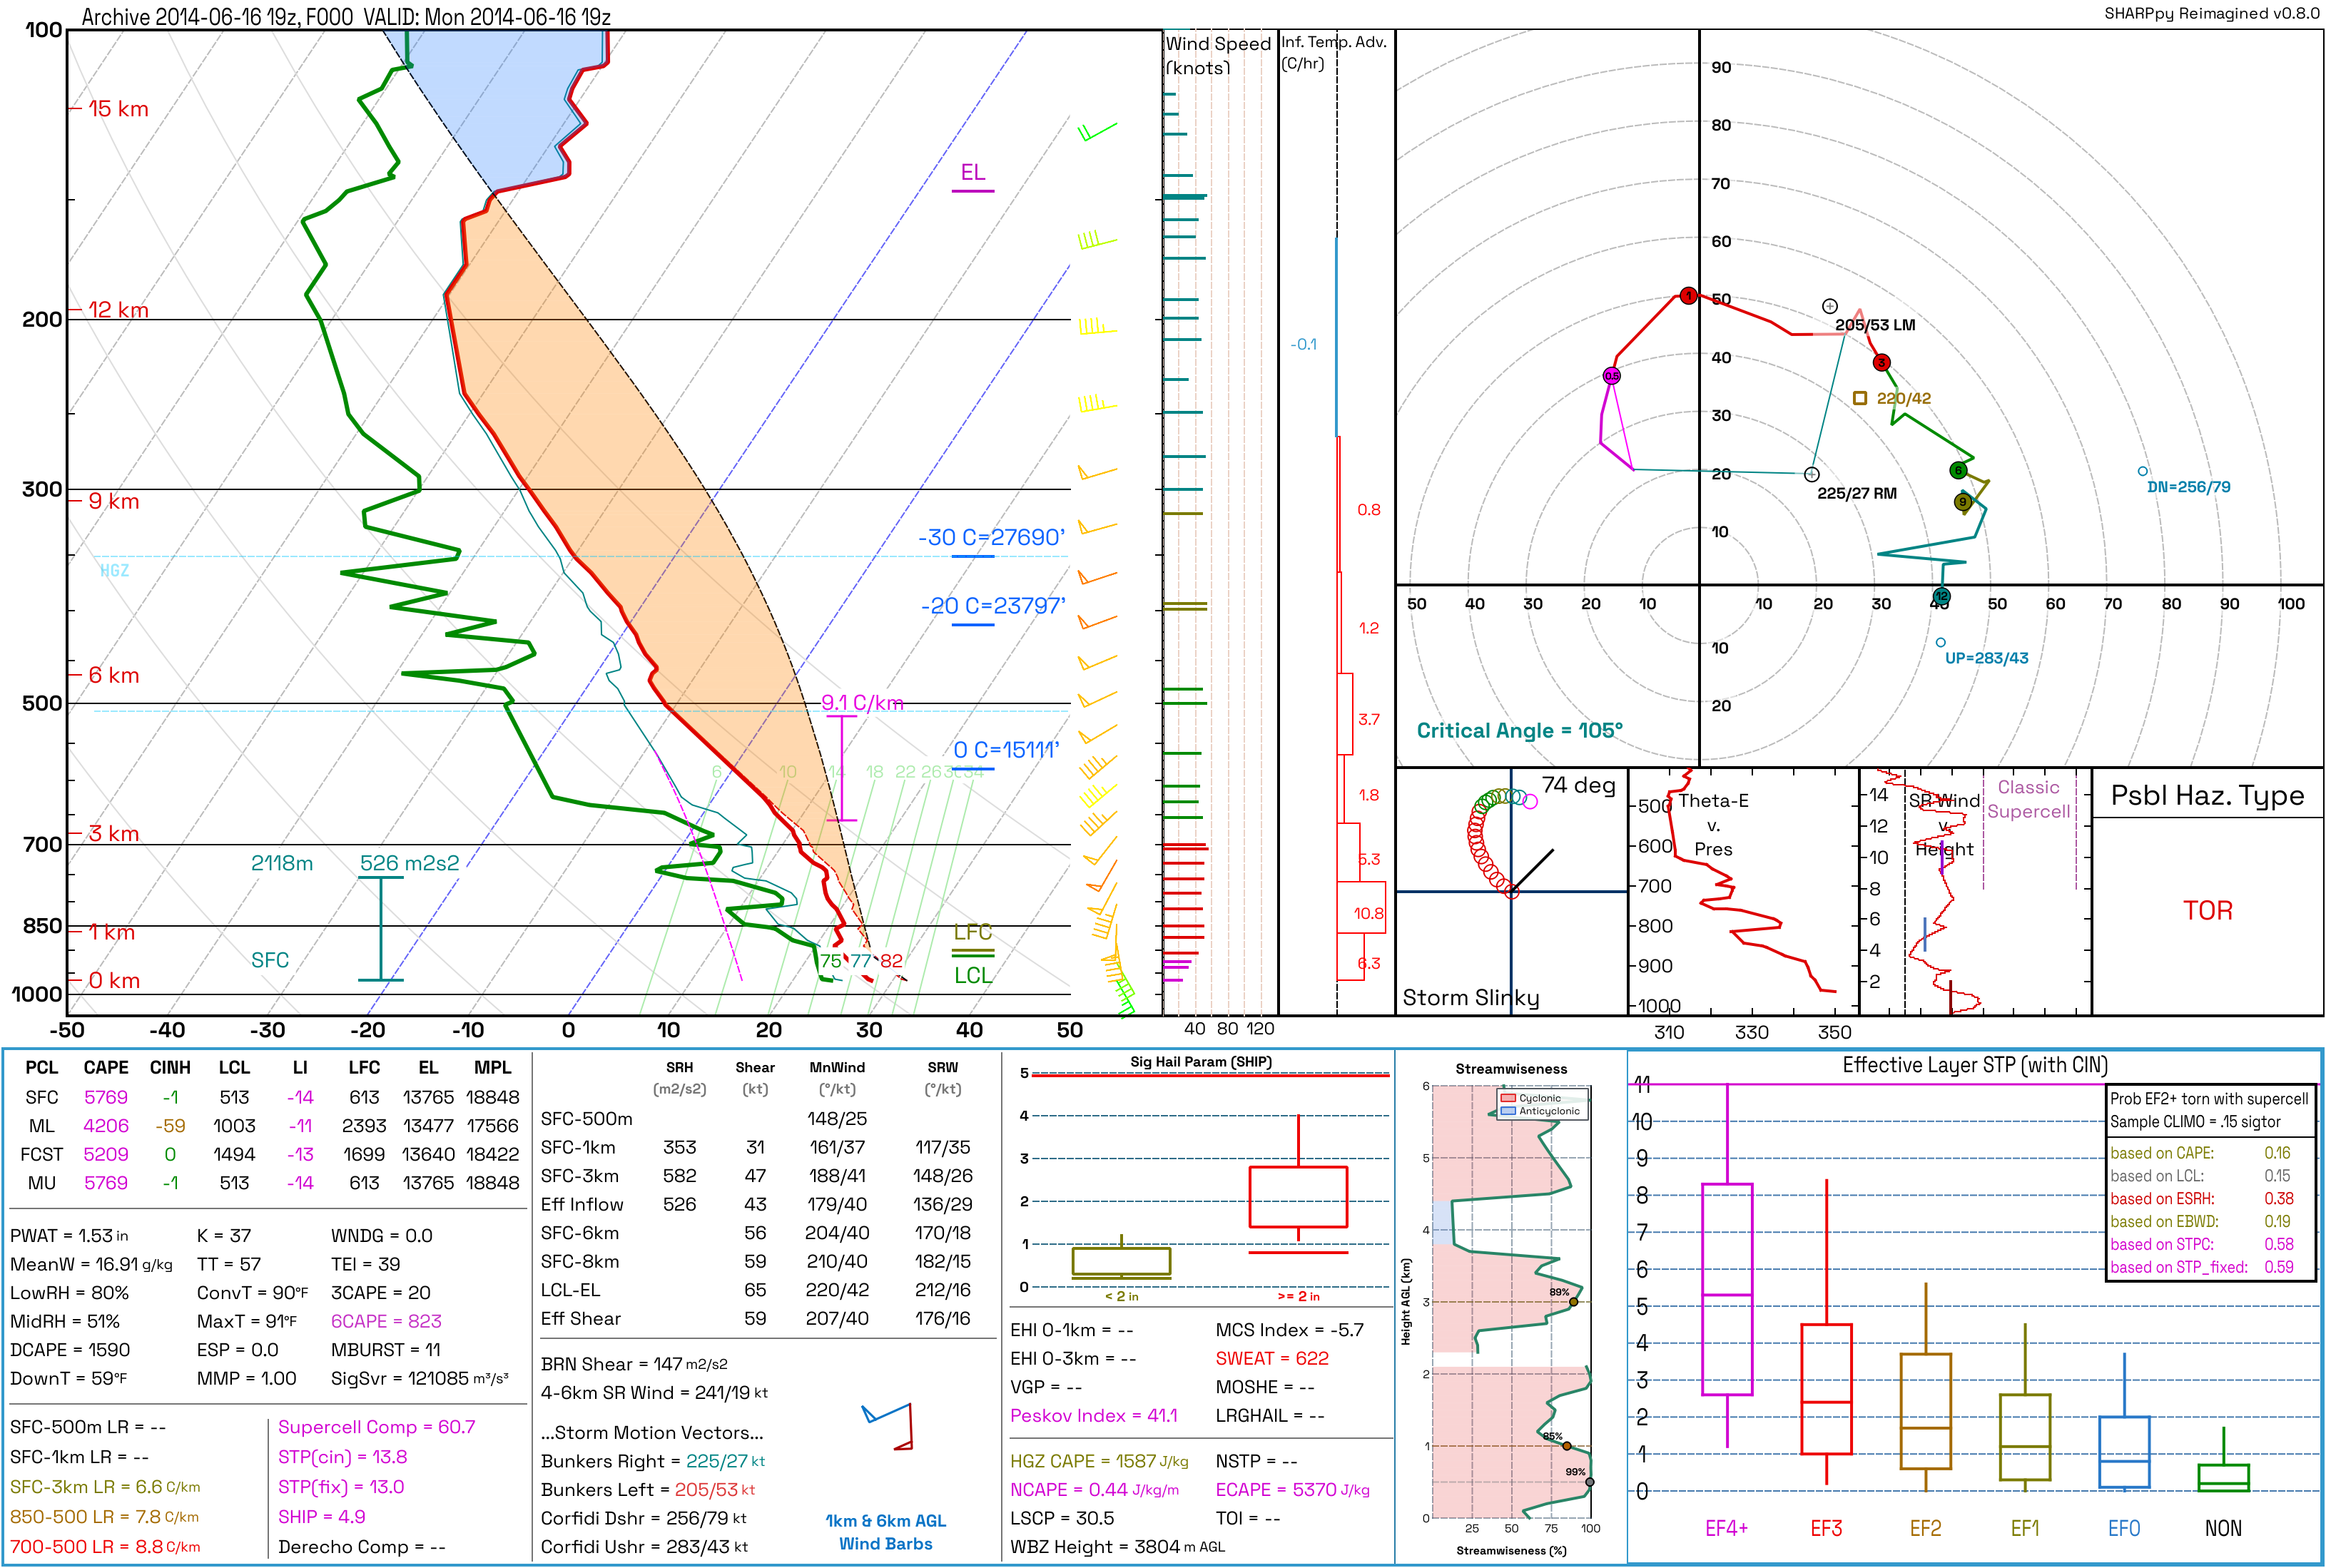
Task: Click the 225/27 RM storm motion label
Action: point(1857,493)
